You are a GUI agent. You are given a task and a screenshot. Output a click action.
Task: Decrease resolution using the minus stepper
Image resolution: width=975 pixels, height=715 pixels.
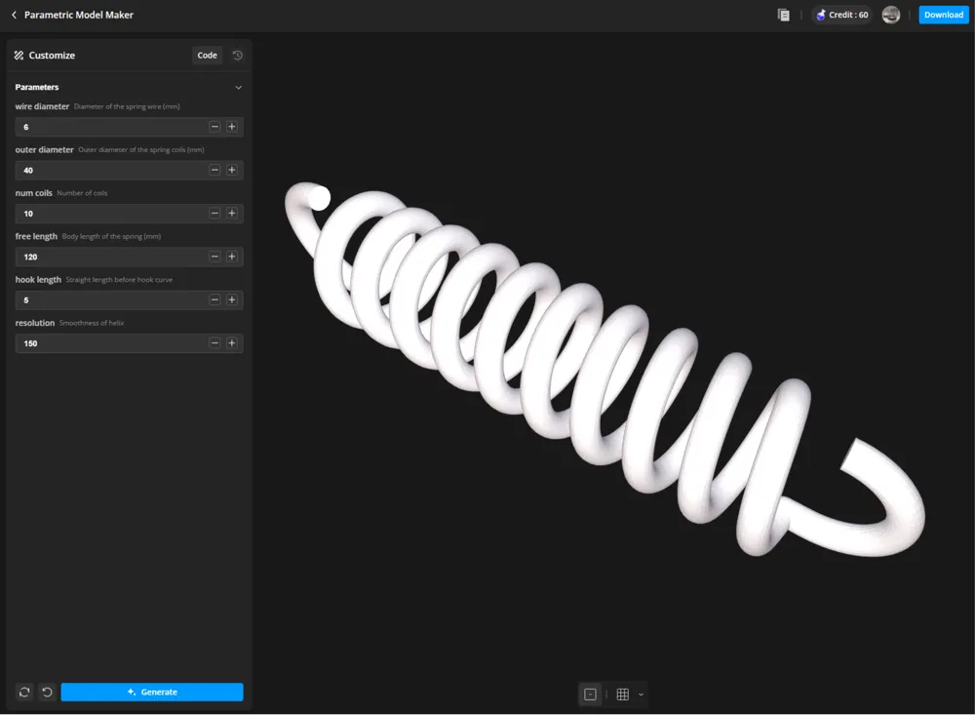pos(214,343)
